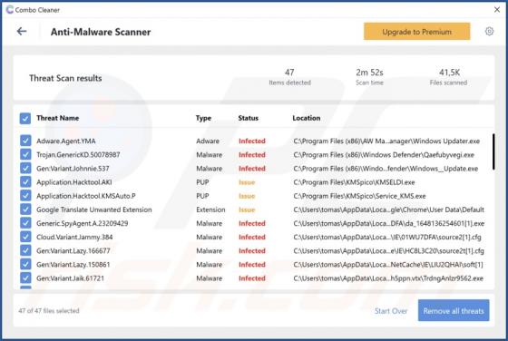Uncheck Gen:Variant.Jaik.61721 checkbox

[25, 278]
